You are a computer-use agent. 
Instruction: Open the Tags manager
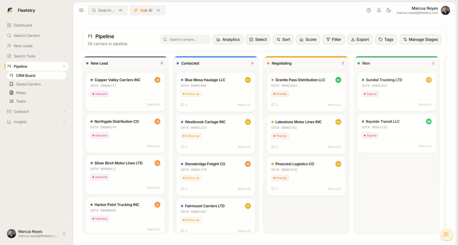tap(386, 39)
